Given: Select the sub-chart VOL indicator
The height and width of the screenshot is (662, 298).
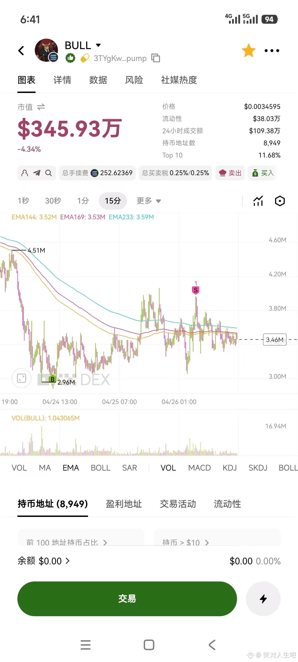Looking at the screenshot, I should (x=168, y=468).
